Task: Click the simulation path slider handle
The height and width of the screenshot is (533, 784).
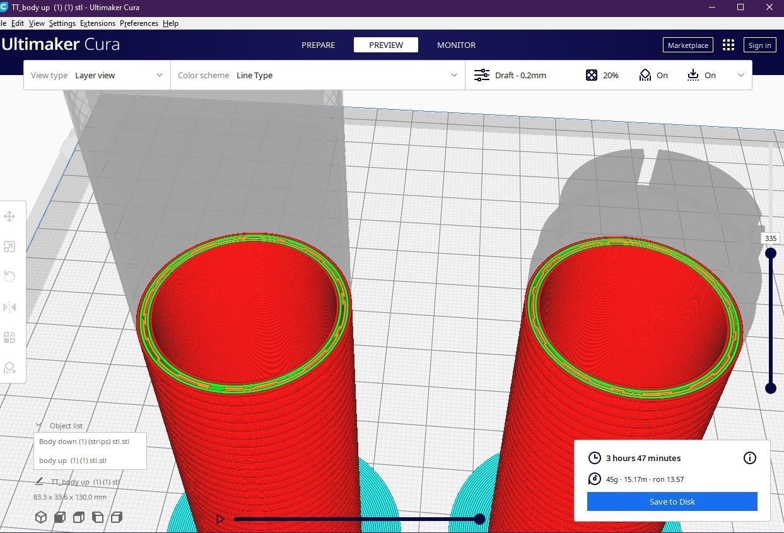Action: (480, 519)
